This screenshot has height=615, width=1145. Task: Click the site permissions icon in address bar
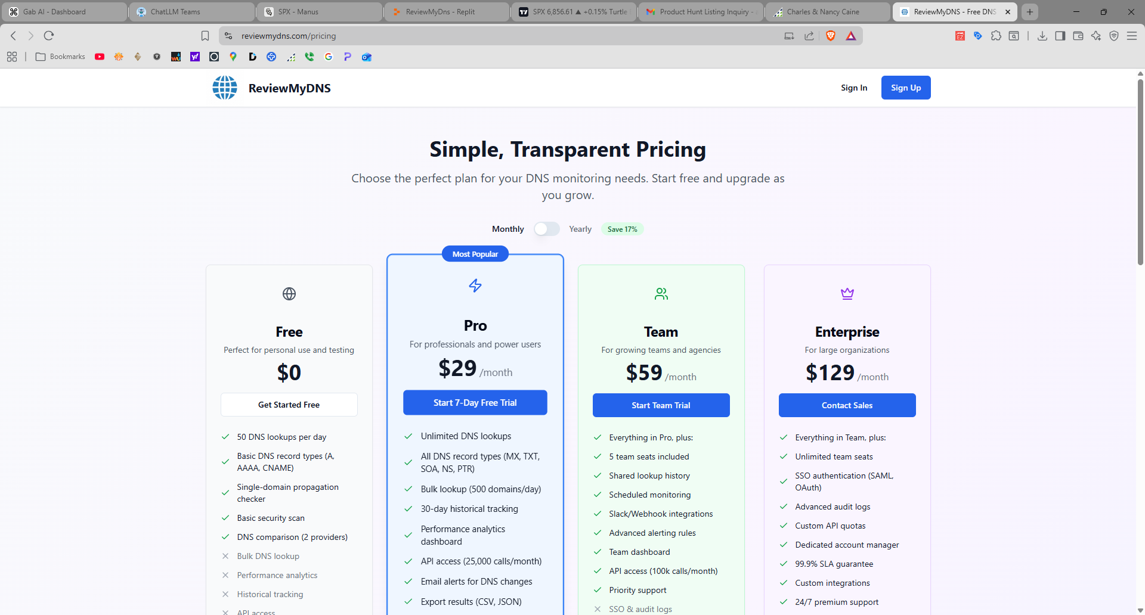[228, 35]
